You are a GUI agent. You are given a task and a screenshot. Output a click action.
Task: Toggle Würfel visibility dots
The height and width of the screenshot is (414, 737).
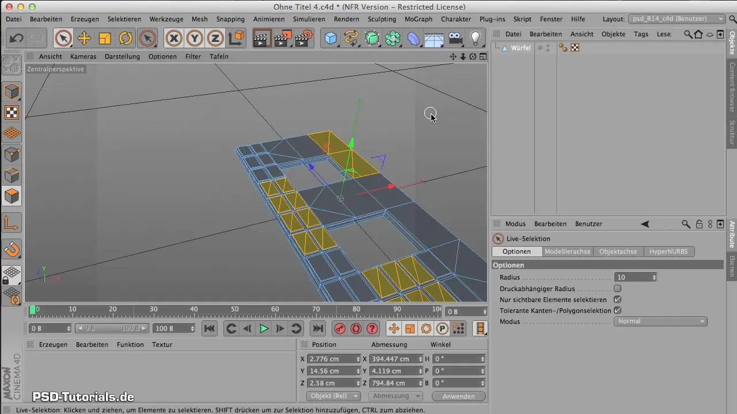548,48
